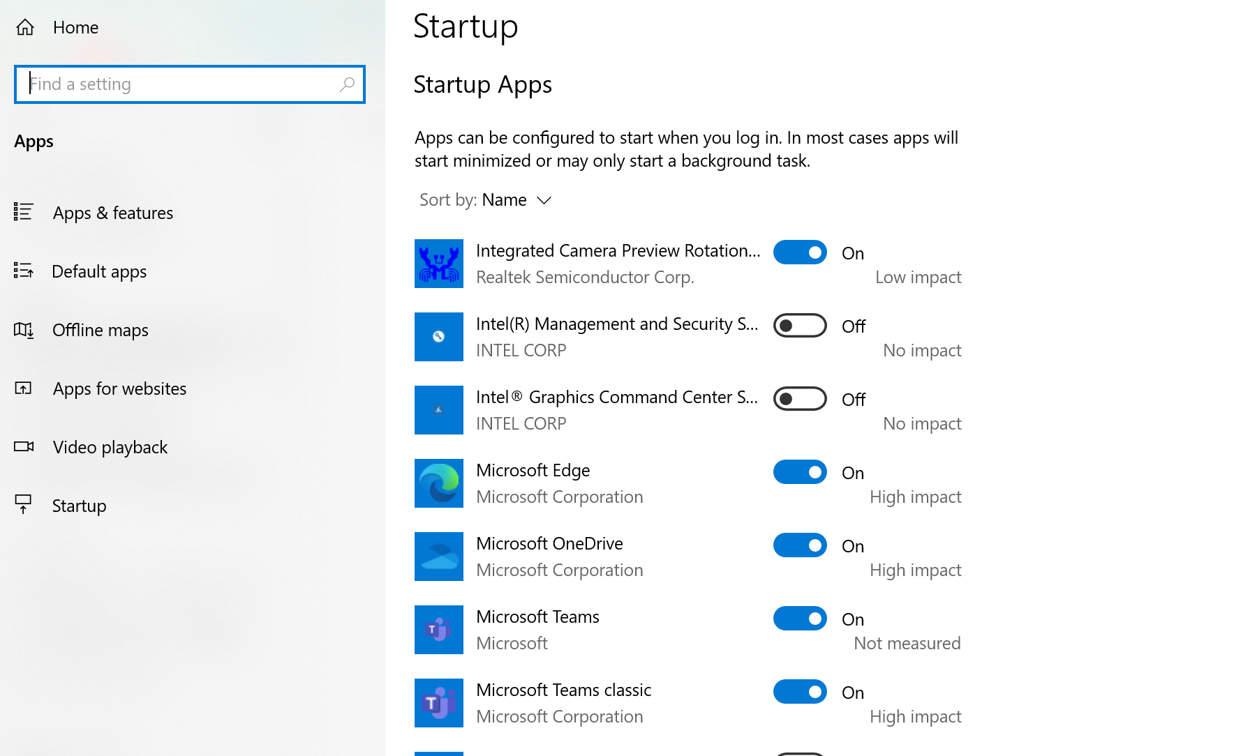Click the Find a setting search box
This screenshot has width=1234, height=756.
(181, 84)
